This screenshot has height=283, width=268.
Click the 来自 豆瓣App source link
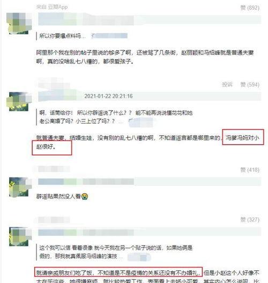52,7
